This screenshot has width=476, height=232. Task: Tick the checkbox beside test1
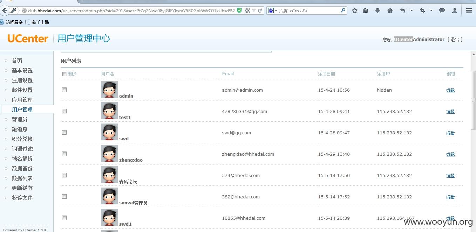(64, 111)
